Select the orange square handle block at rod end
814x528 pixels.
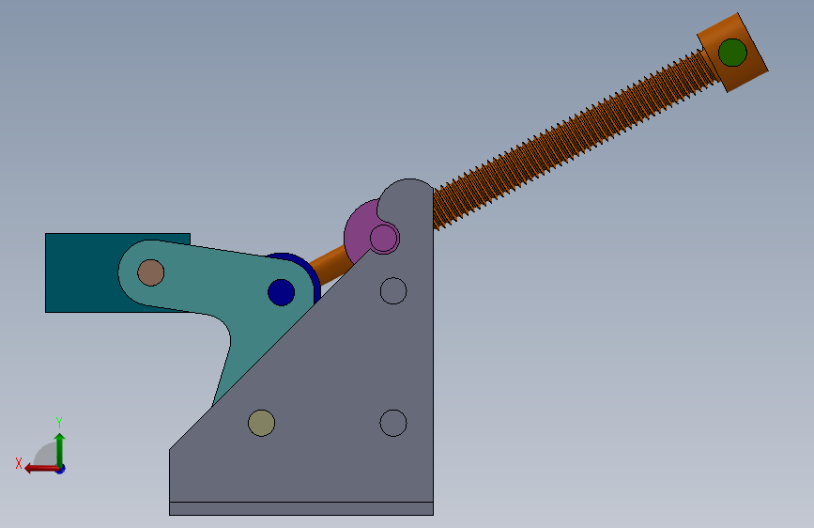click(x=732, y=53)
